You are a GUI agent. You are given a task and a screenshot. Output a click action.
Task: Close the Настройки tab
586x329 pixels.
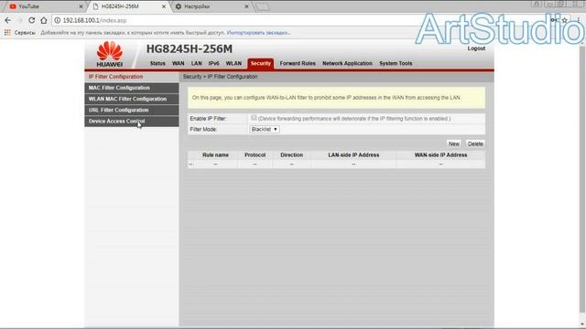[246, 6]
